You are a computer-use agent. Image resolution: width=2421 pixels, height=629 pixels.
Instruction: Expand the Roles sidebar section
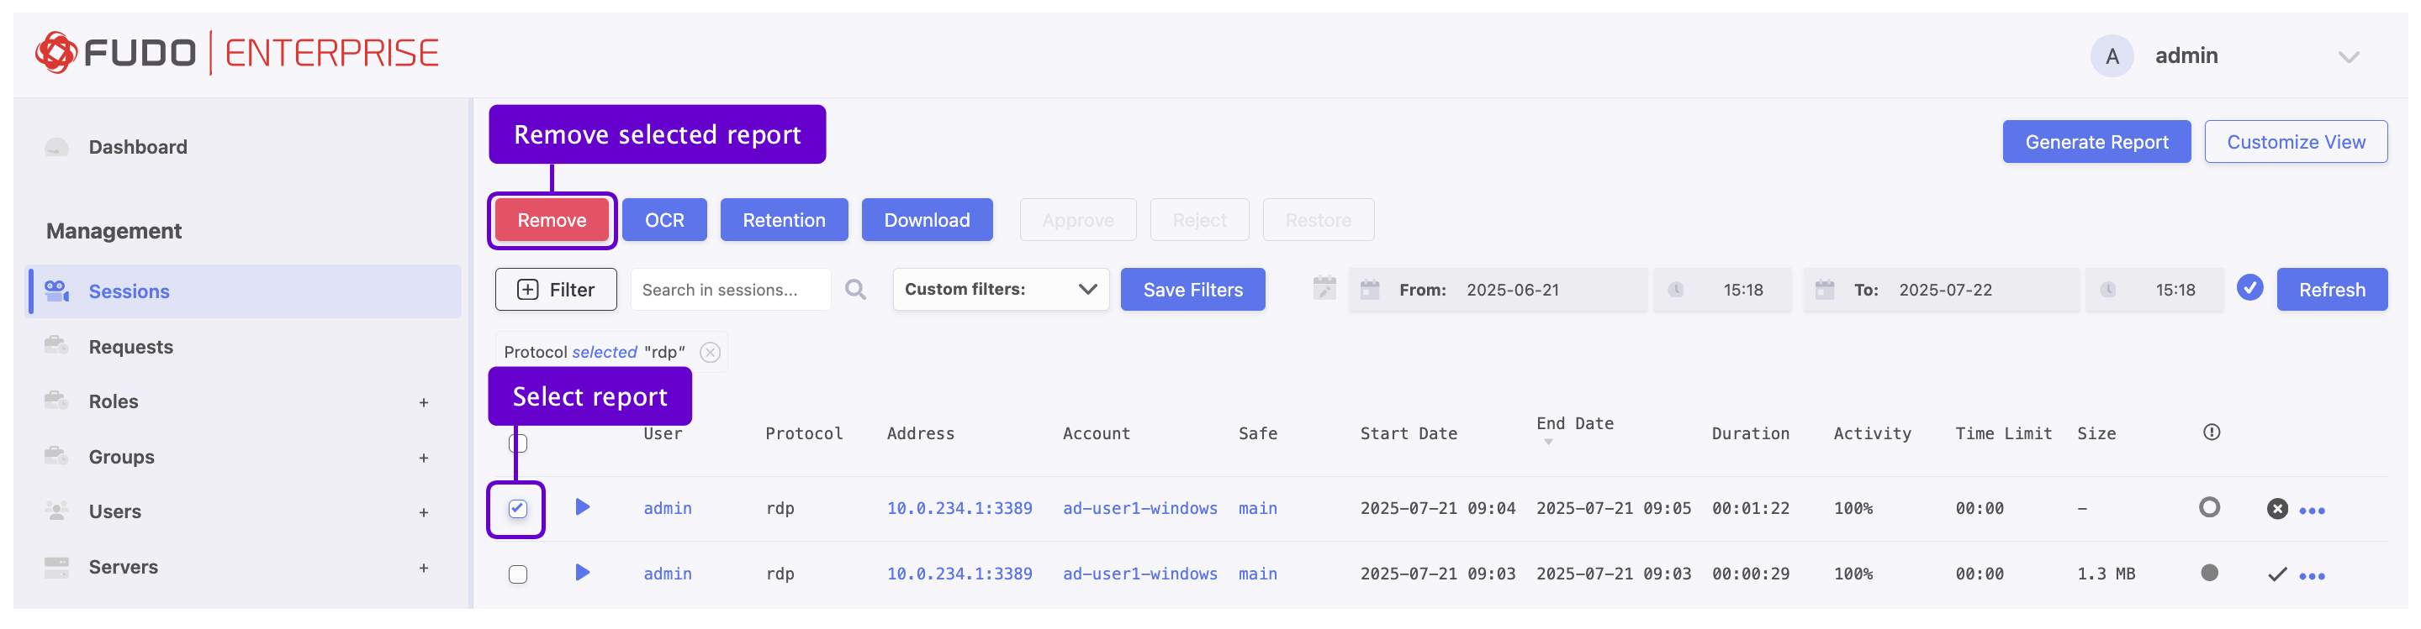(x=423, y=401)
